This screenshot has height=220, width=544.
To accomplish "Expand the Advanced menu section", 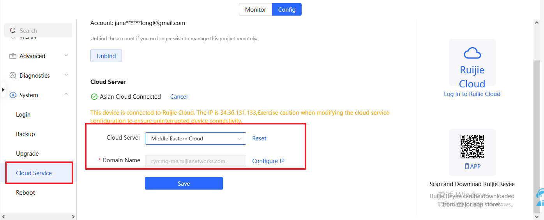I will click(x=66, y=56).
